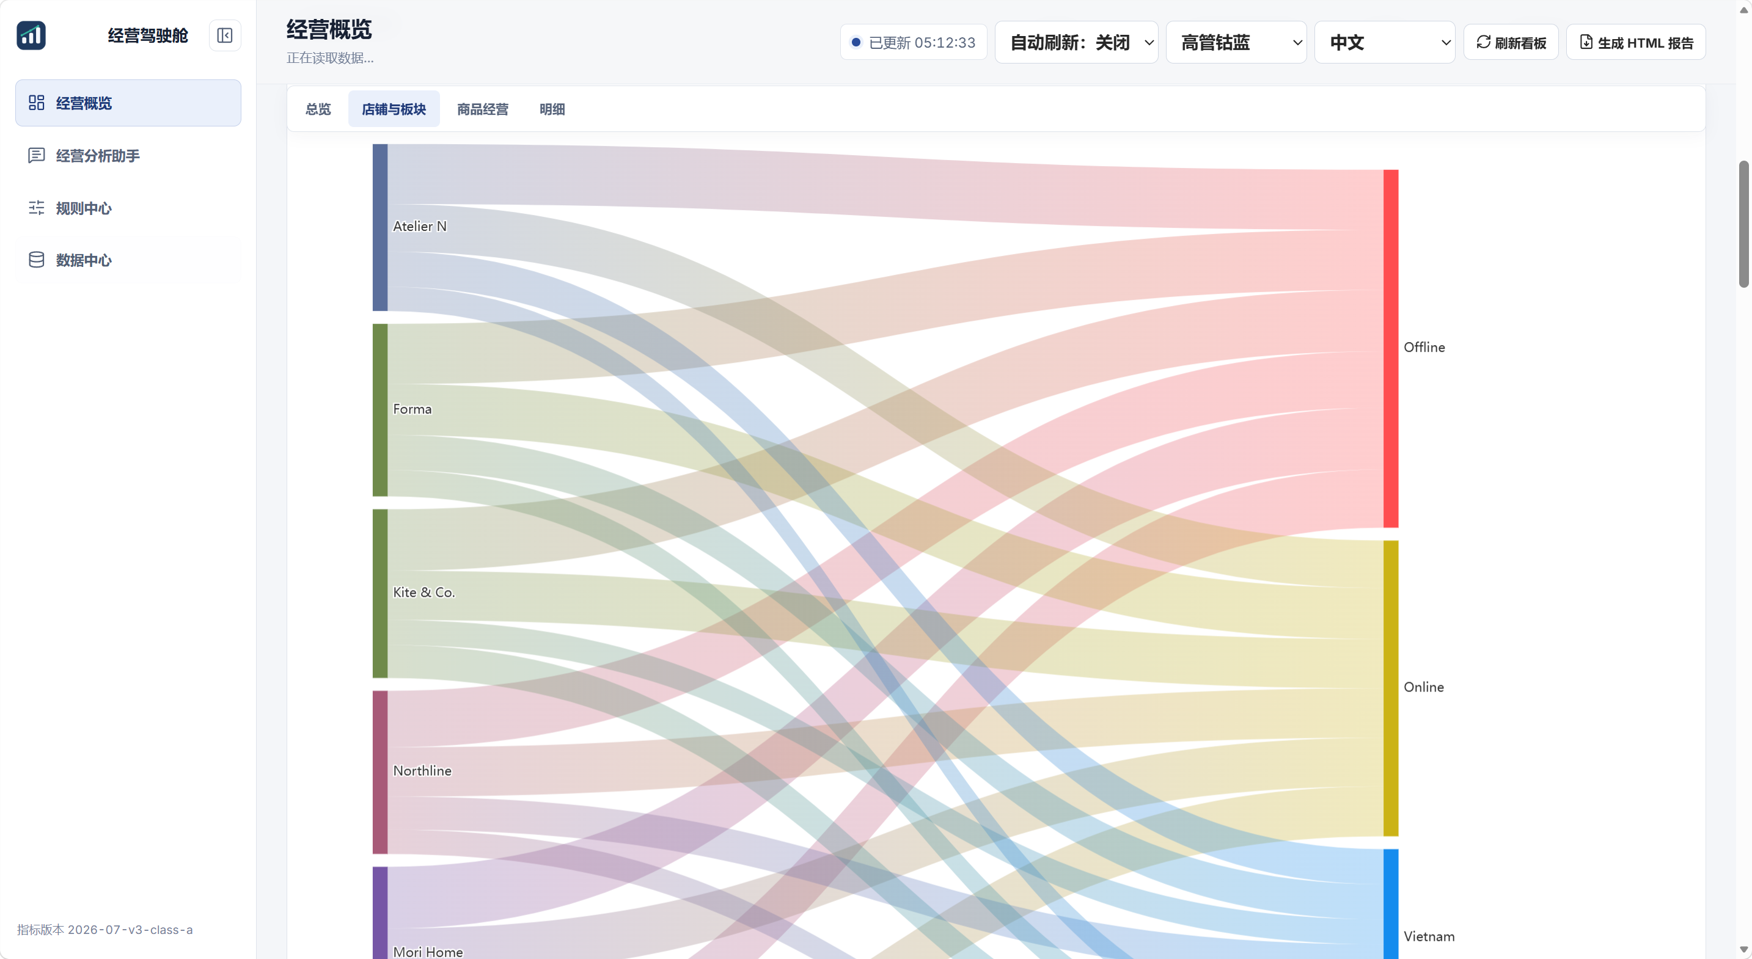The width and height of the screenshot is (1752, 959).
Task: Click the Northline node bar
Action: pos(380,772)
